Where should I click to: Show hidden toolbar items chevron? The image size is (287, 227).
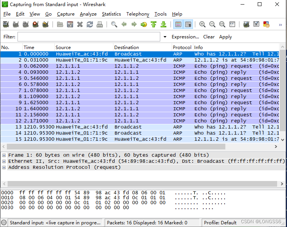tap(280, 25)
